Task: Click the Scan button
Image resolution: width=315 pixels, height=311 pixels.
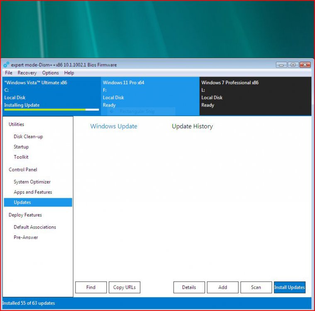Action: pyautogui.click(x=256, y=287)
